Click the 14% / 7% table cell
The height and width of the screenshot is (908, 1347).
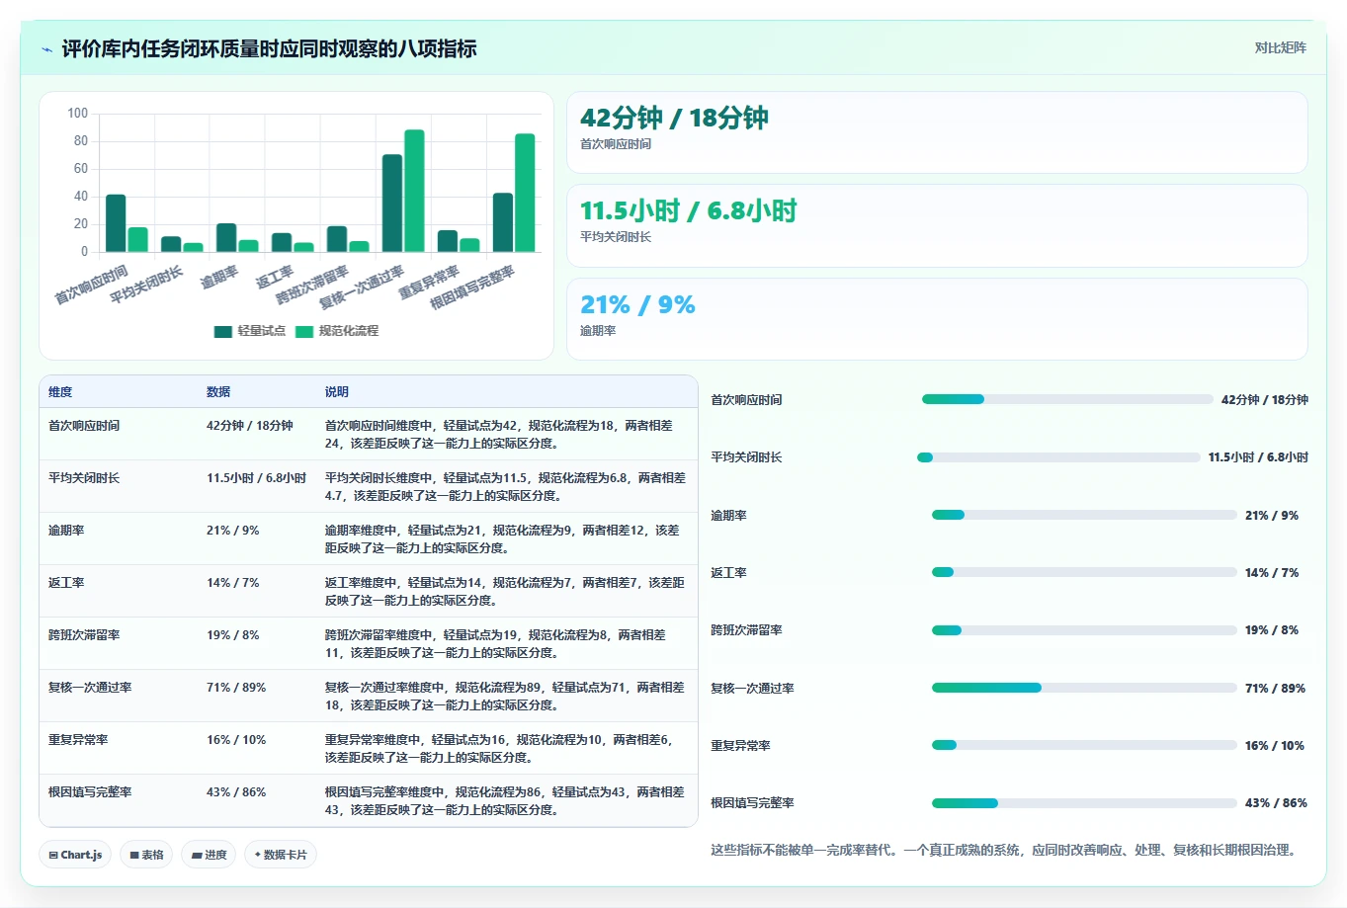click(x=233, y=583)
